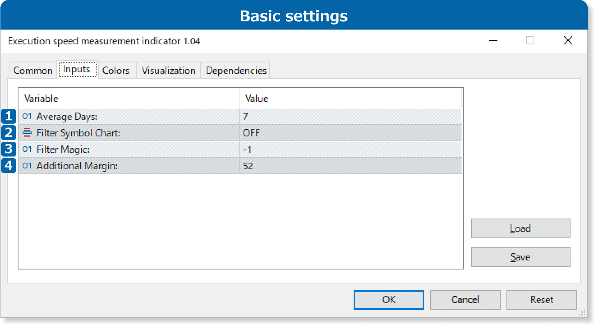This screenshot has height=327, width=596.
Task: Click the integer type icon beside Average Days
Action: 27,117
